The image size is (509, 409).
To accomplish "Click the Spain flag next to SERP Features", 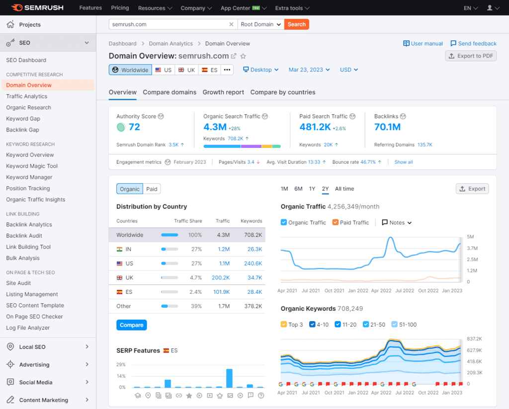I will pos(166,350).
